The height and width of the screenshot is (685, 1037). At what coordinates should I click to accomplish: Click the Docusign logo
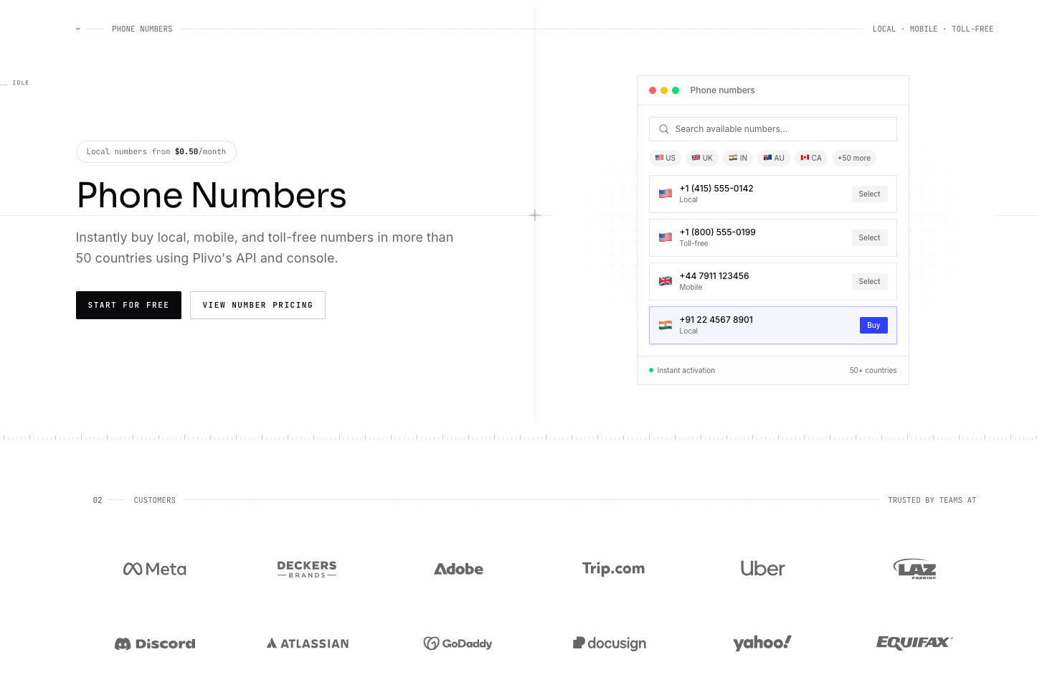610,643
